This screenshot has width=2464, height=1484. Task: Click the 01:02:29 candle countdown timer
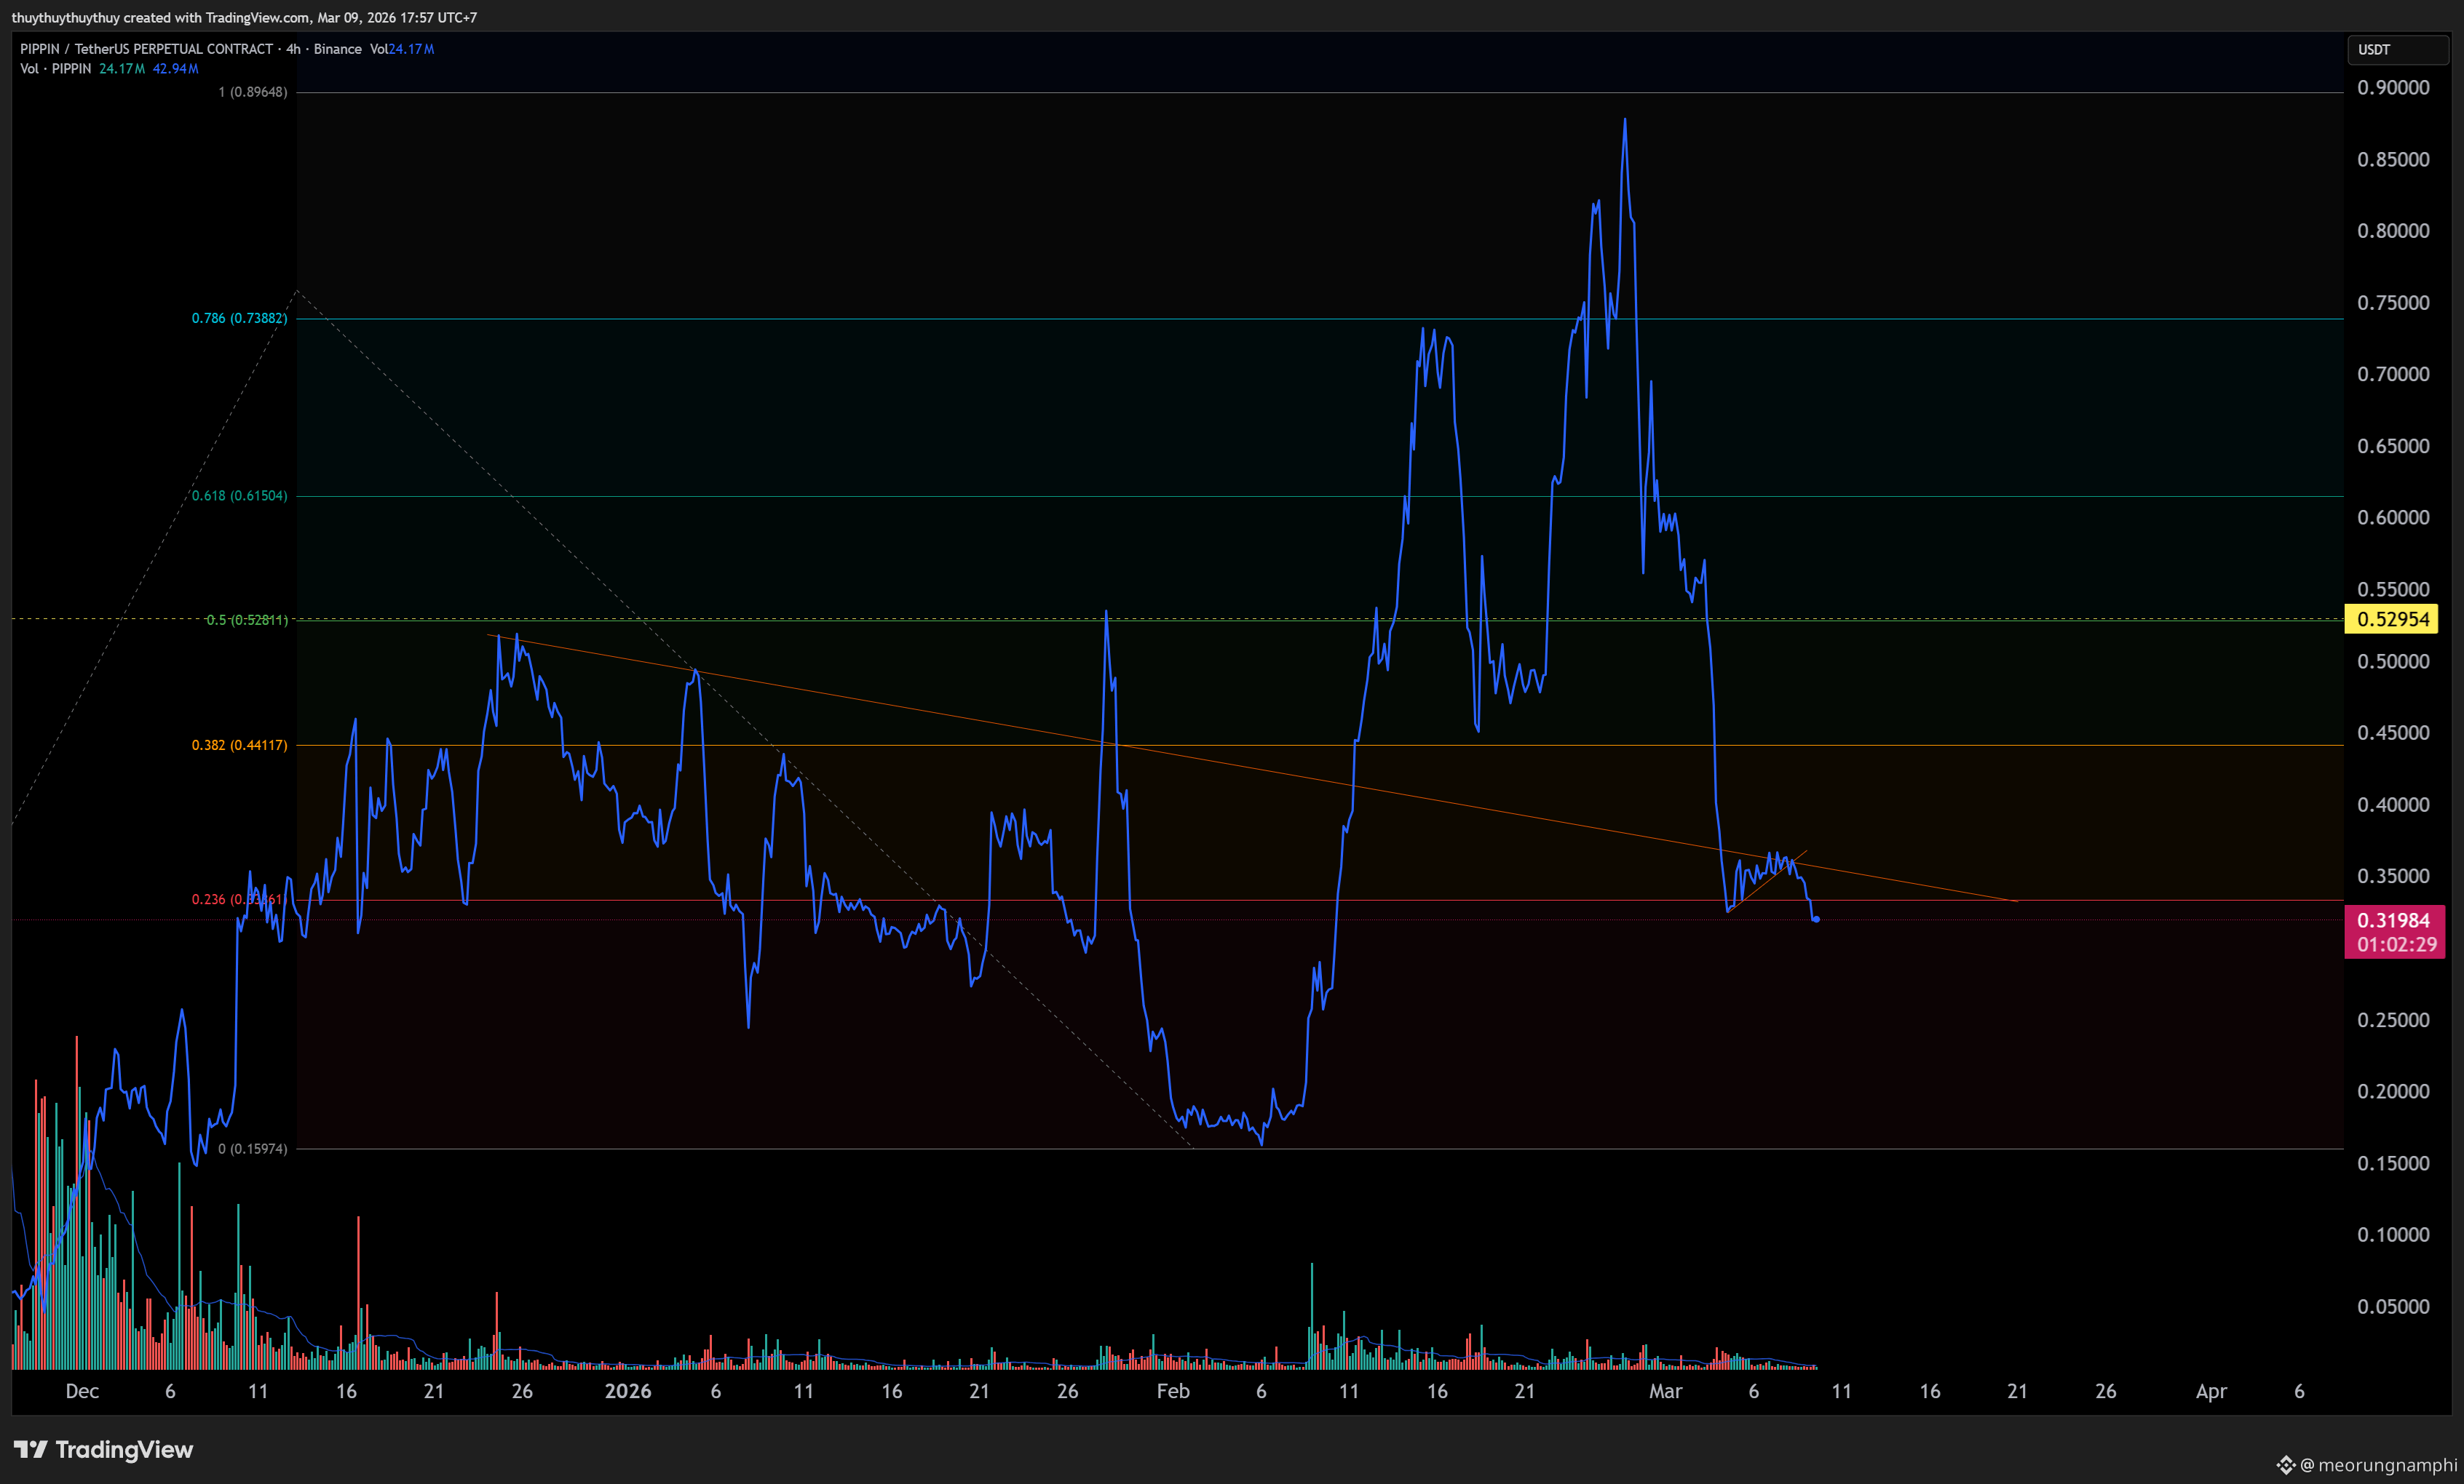coord(2396,944)
